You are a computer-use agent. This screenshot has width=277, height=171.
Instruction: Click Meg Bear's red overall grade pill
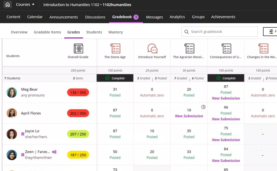78,92
